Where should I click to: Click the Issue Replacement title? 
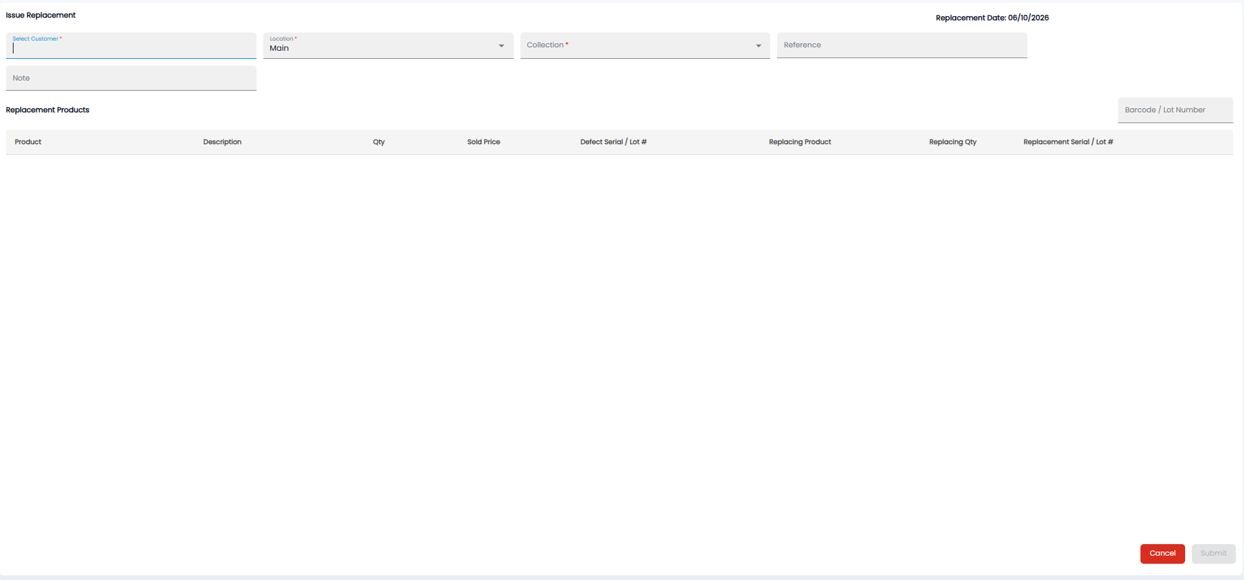[41, 15]
